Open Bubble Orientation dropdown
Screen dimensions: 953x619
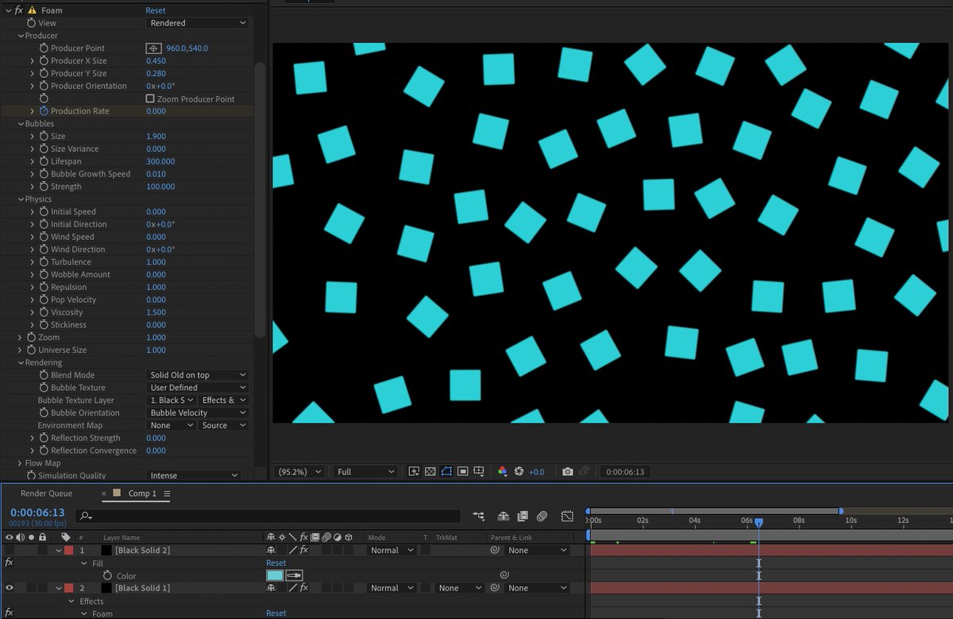[198, 413]
